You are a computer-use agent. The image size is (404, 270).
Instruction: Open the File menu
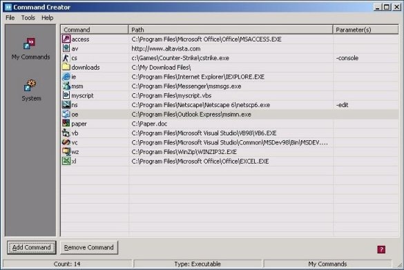(x=10, y=18)
